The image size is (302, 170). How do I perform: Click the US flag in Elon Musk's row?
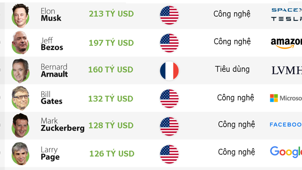coord(169,15)
